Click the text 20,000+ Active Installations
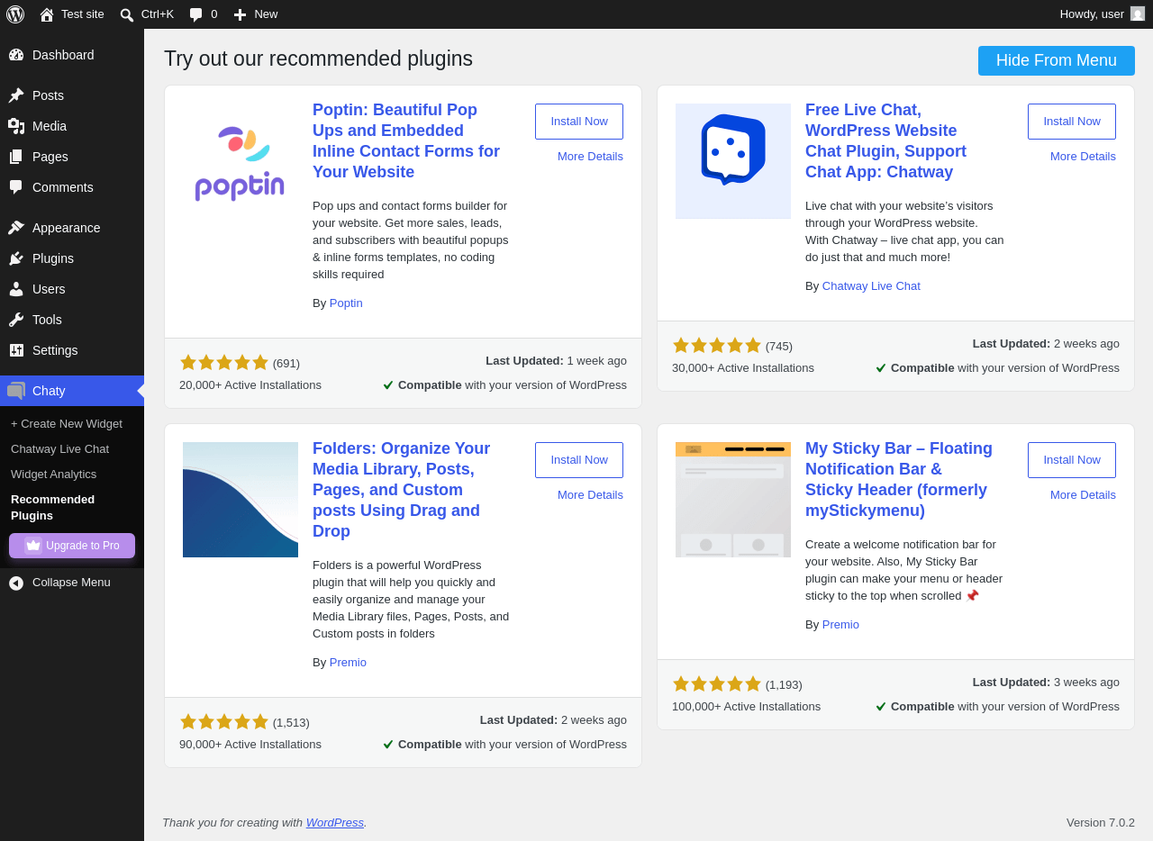The image size is (1153, 841). pos(250,385)
